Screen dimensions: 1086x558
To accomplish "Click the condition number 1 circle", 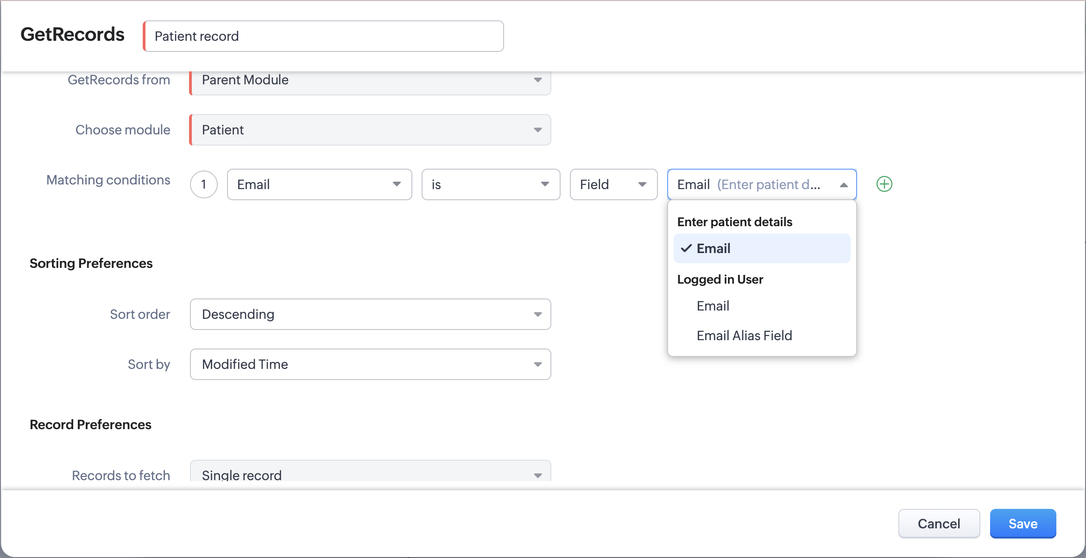I will [203, 184].
